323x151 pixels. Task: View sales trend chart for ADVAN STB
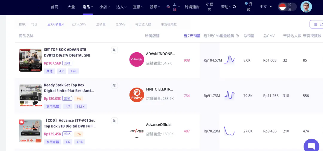point(229,60)
